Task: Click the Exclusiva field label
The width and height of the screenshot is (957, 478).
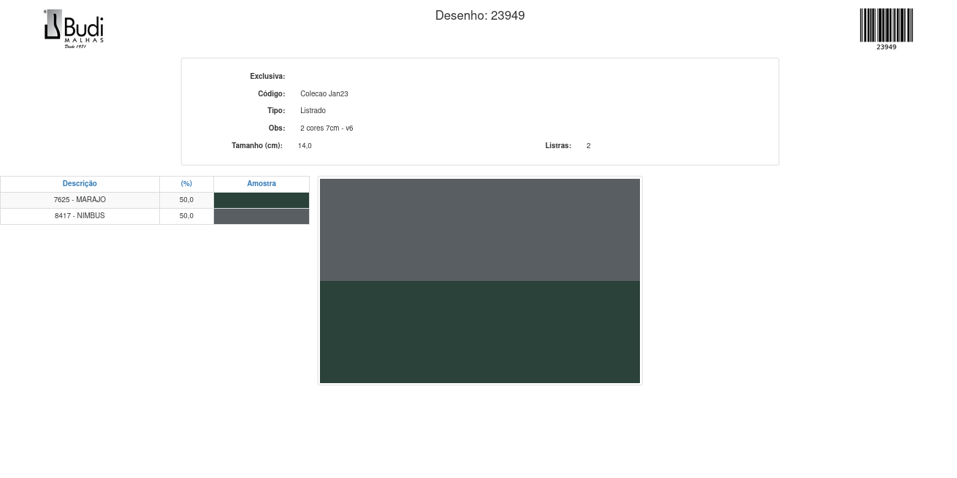Action: click(x=267, y=77)
